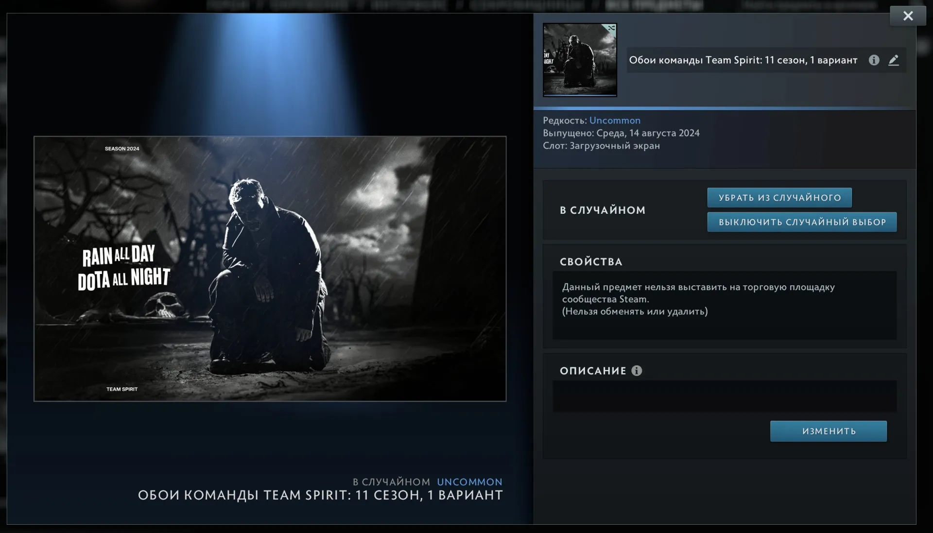Screen dimensions: 933x533
Task: Click the '(Нельзя обменять или удалить)' note
Action: click(635, 311)
